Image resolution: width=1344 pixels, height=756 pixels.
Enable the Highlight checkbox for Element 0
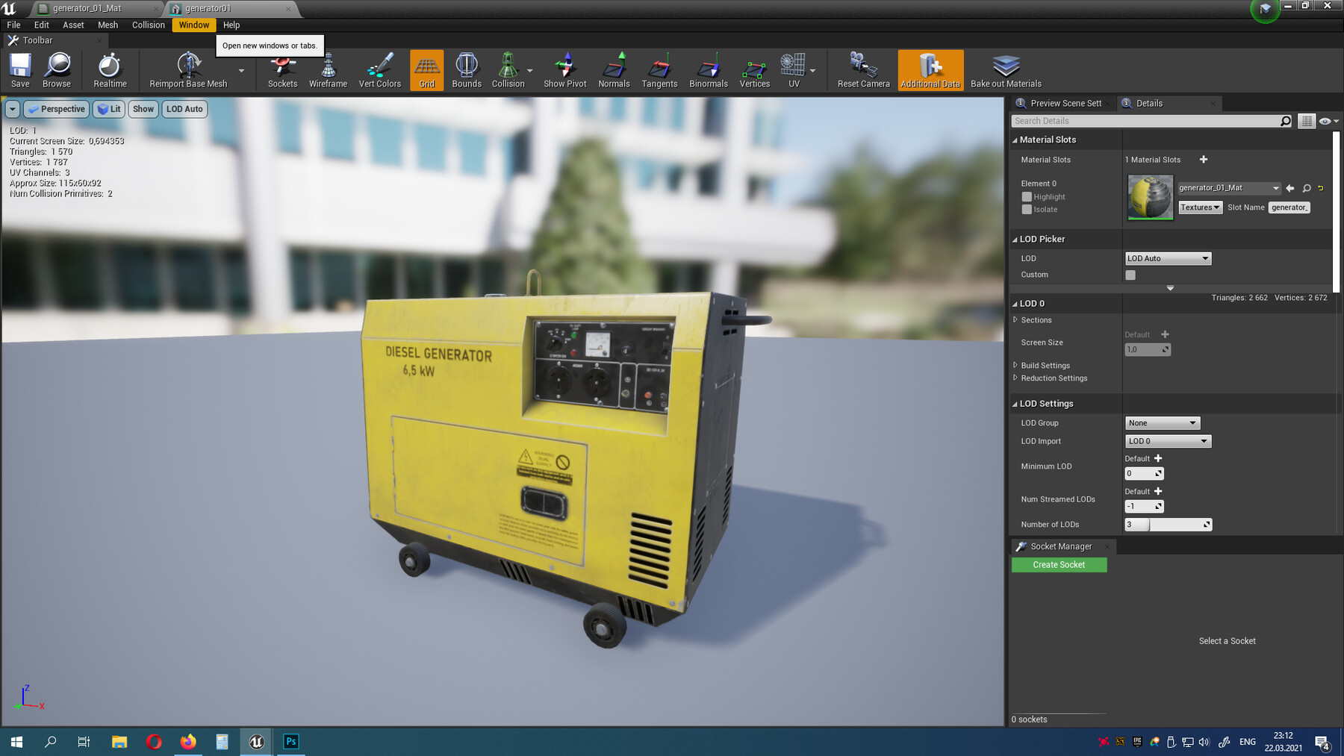point(1027,196)
